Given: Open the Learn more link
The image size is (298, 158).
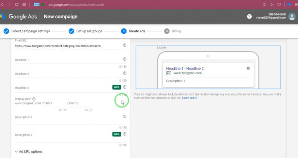Looking at the screenshot, I should (189, 98).
